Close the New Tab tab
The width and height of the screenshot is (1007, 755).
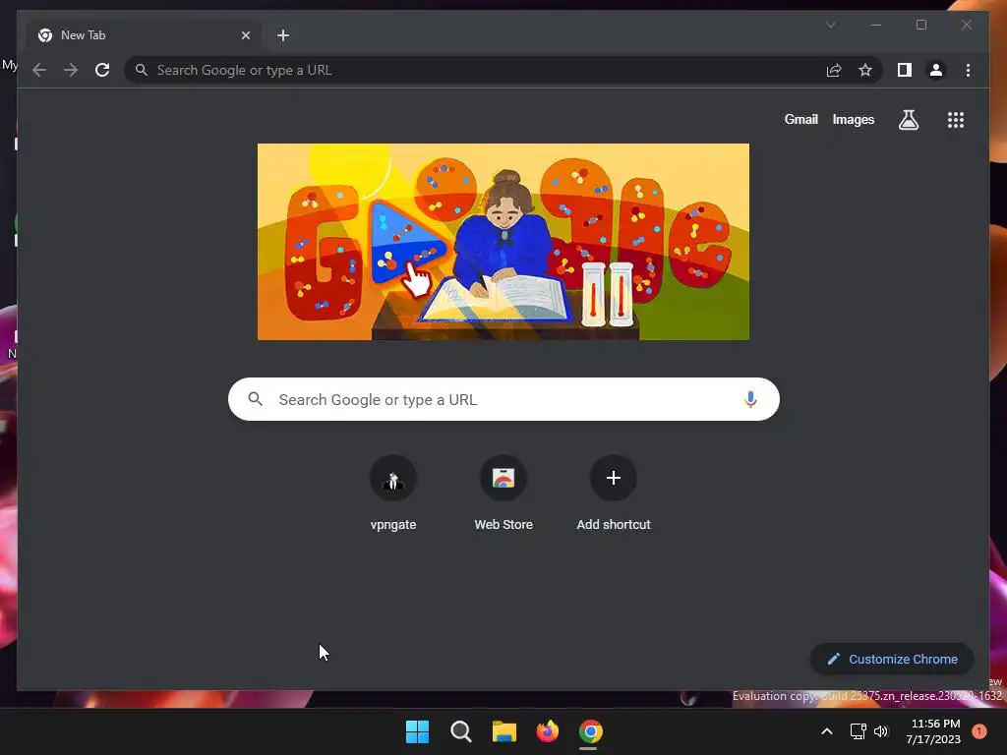tap(245, 35)
